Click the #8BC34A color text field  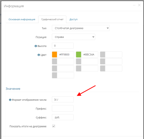point(90,55)
